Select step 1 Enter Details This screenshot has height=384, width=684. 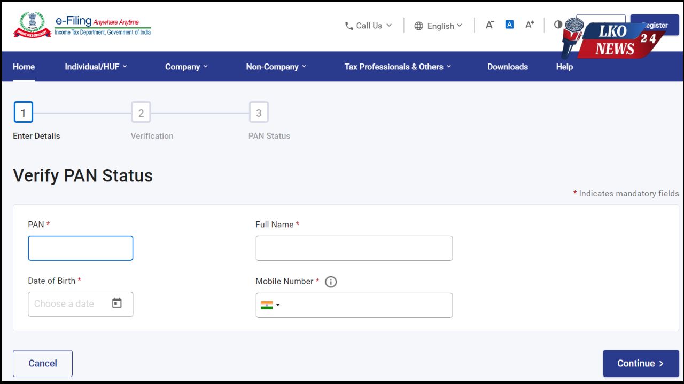pyautogui.click(x=24, y=113)
